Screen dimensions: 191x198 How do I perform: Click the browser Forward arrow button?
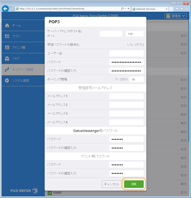[12, 9]
